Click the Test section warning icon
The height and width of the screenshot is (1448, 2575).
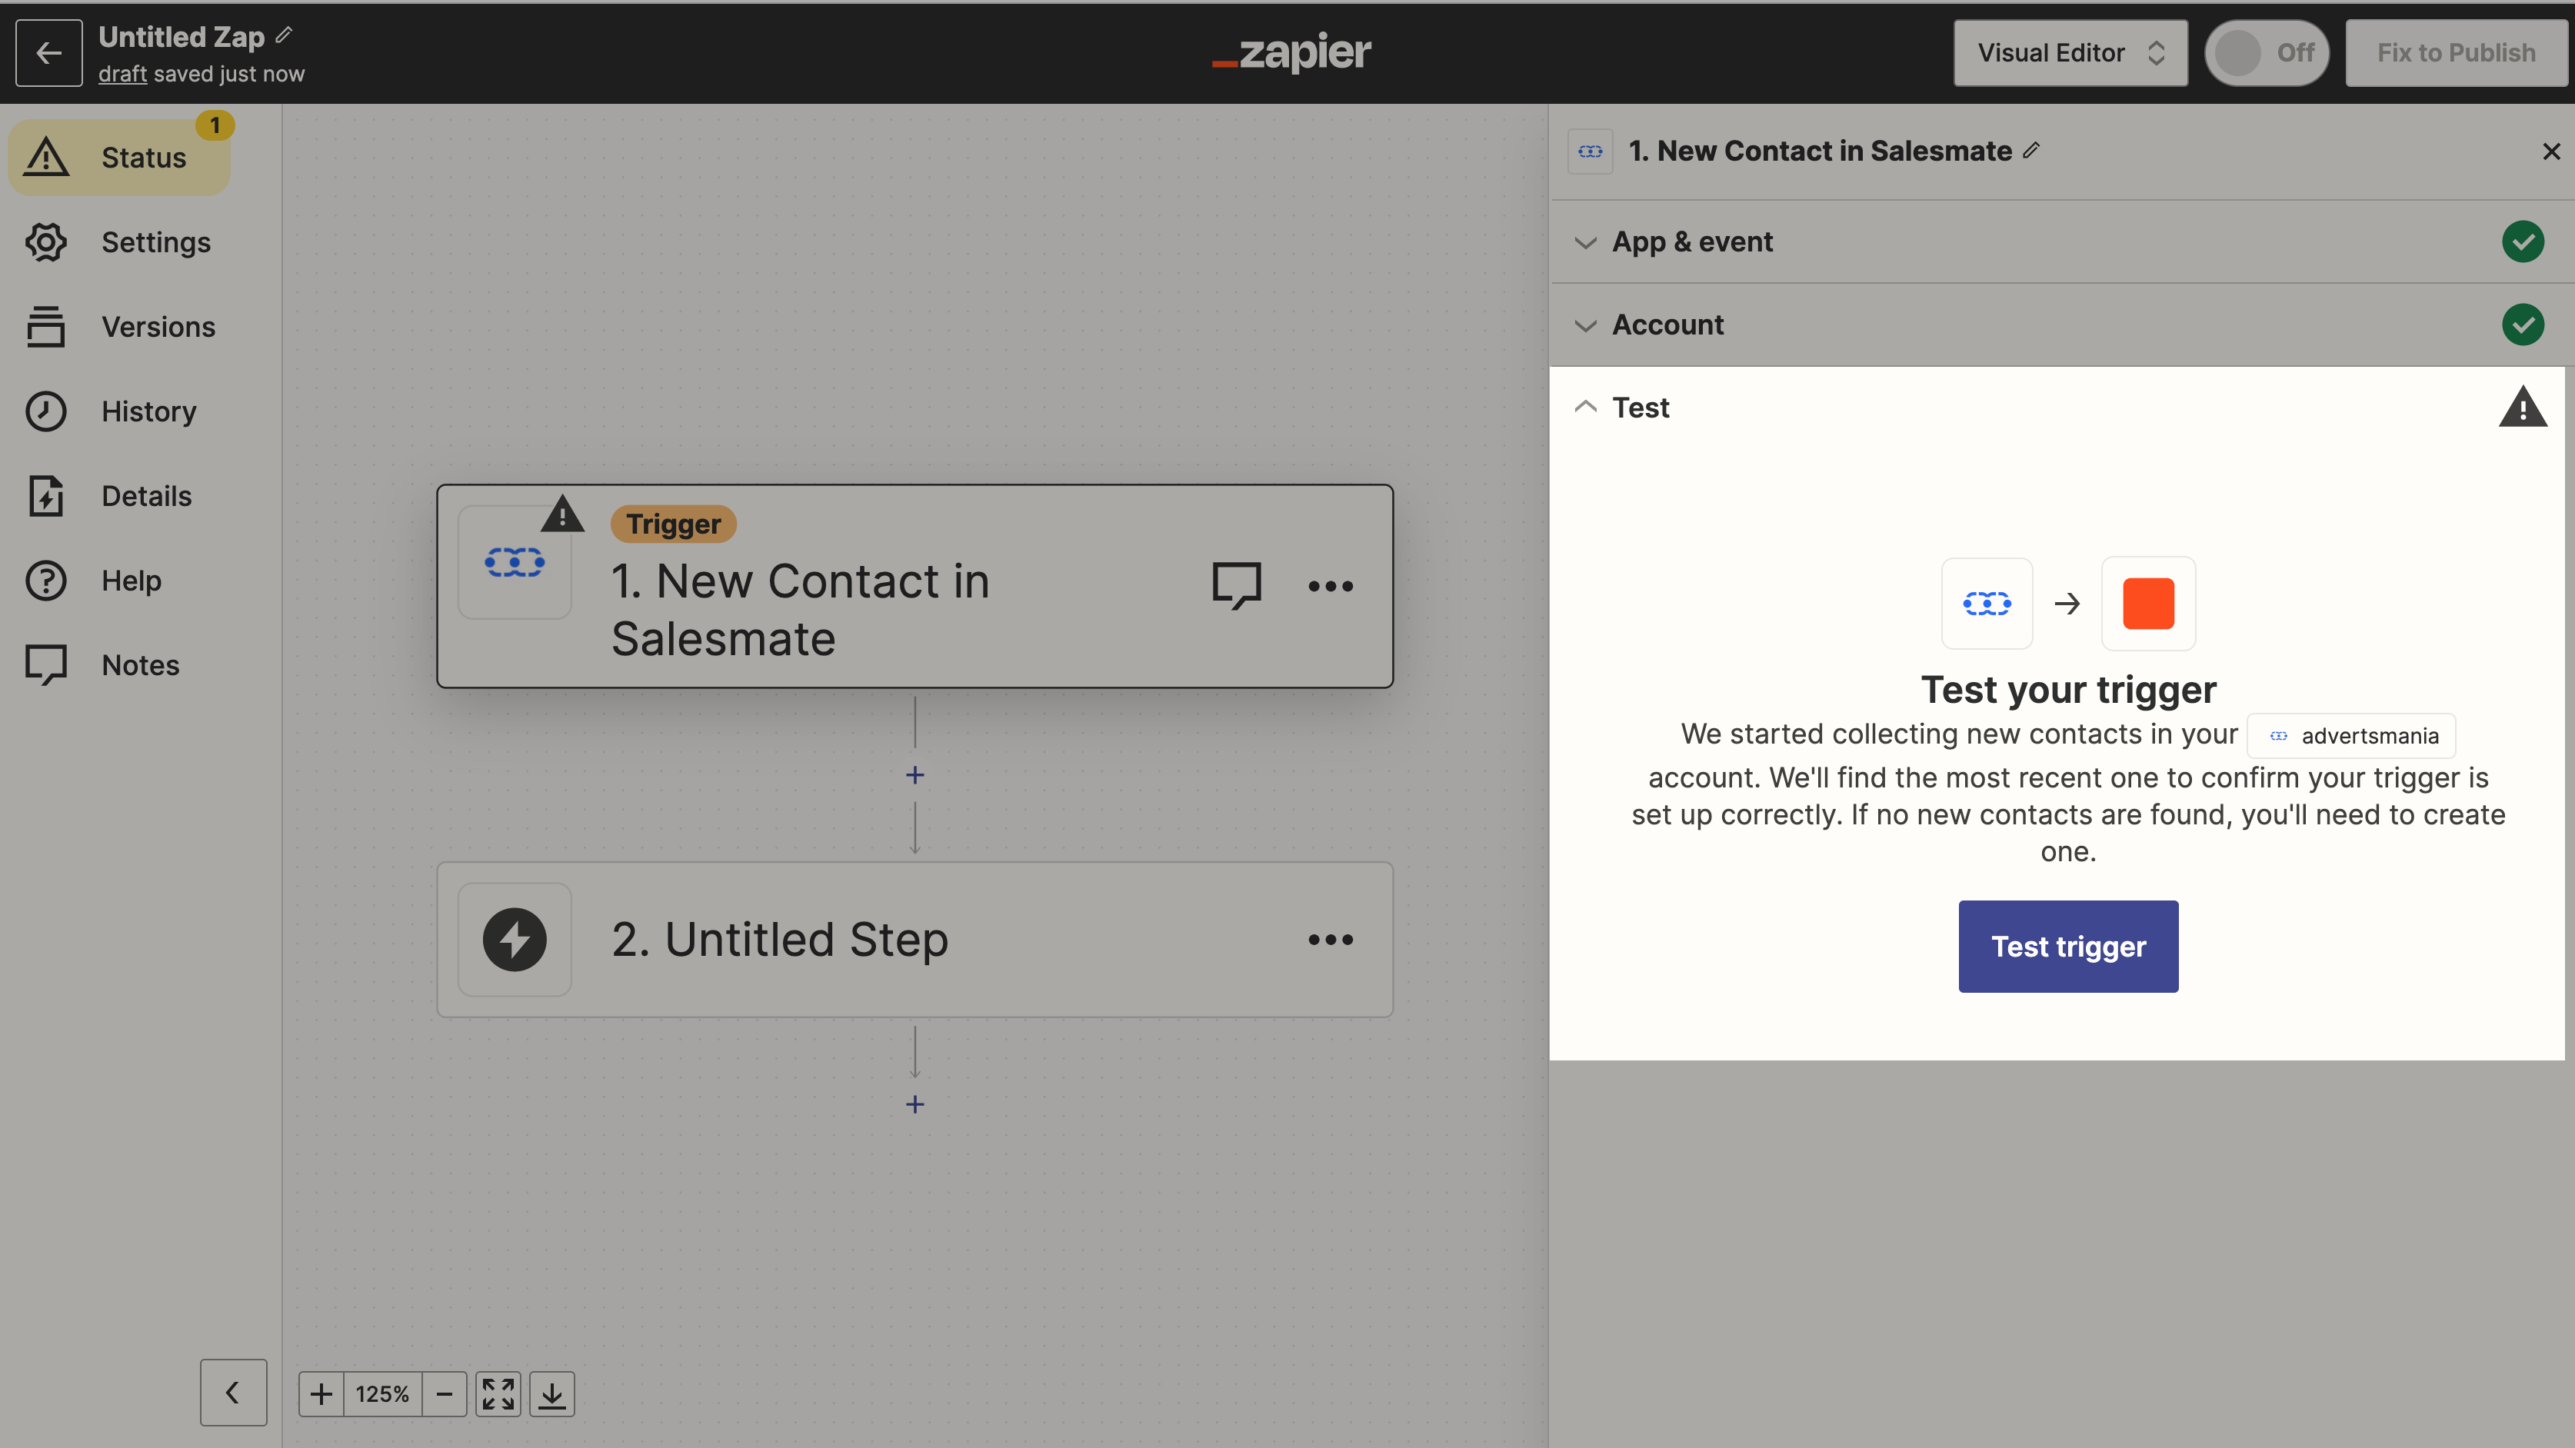click(x=2522, y=407)
